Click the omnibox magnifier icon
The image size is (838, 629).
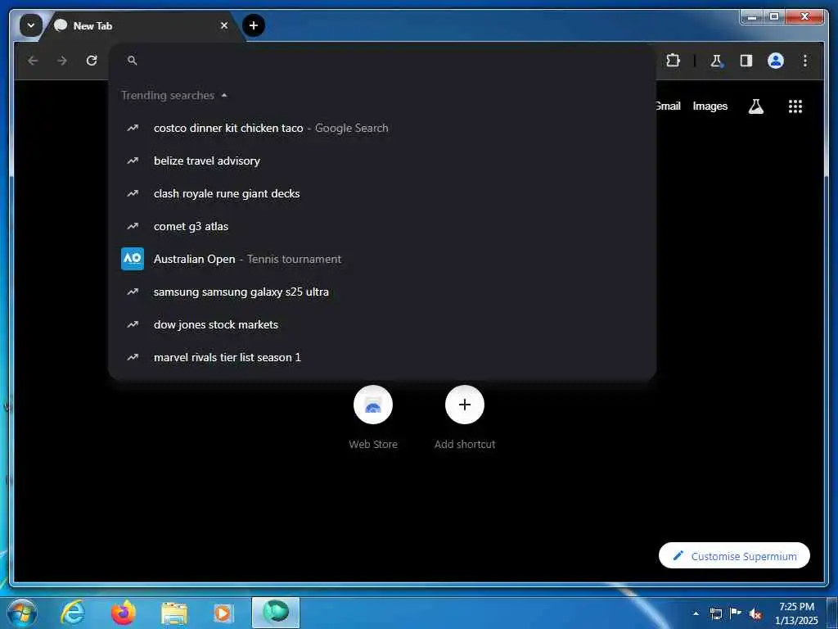(132, 61)
